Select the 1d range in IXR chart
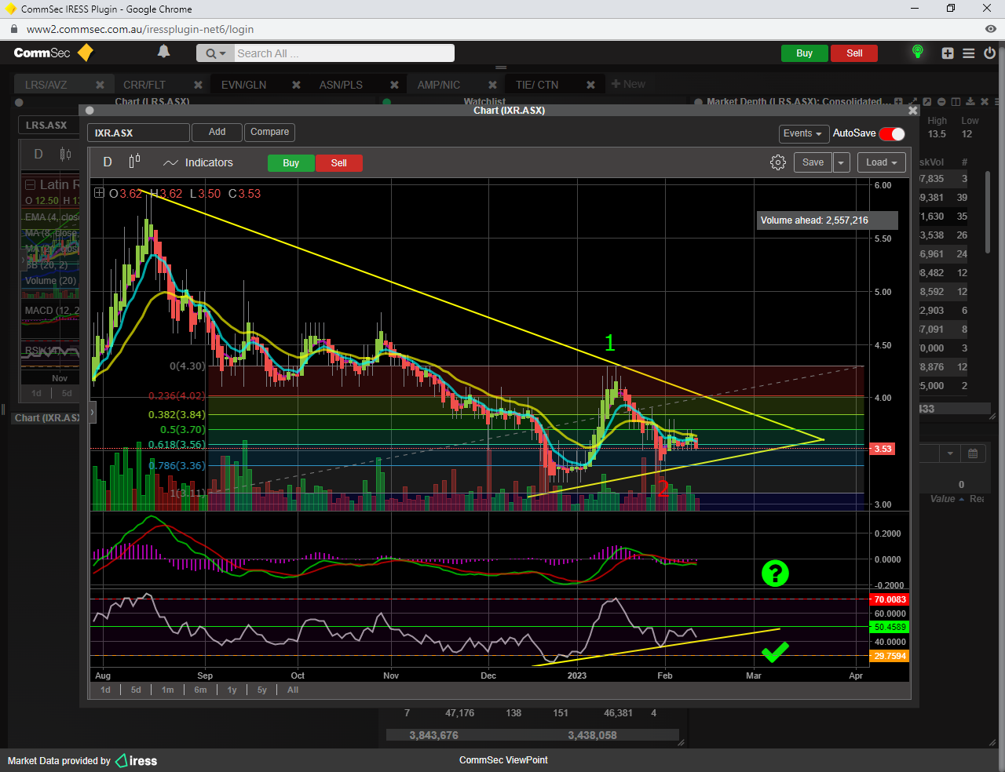 tap(106, 690)
